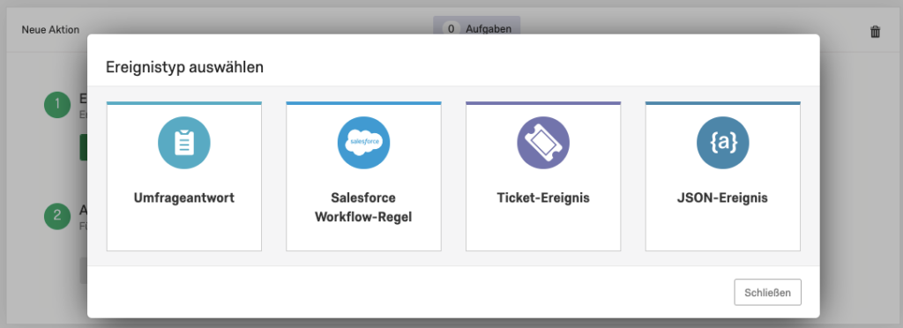Image resolution: width=903 pixels, height=328 pixels.
Task: Pick the purple Ticket-Ereignis ticket icon
Action: pyautogui.click(x=543, y=143)
